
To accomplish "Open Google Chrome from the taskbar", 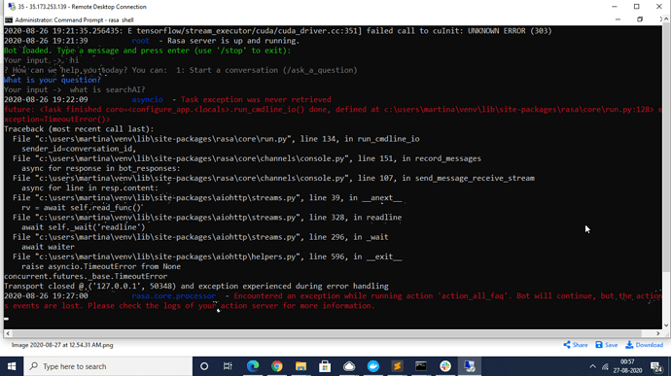I will point(276,366).
